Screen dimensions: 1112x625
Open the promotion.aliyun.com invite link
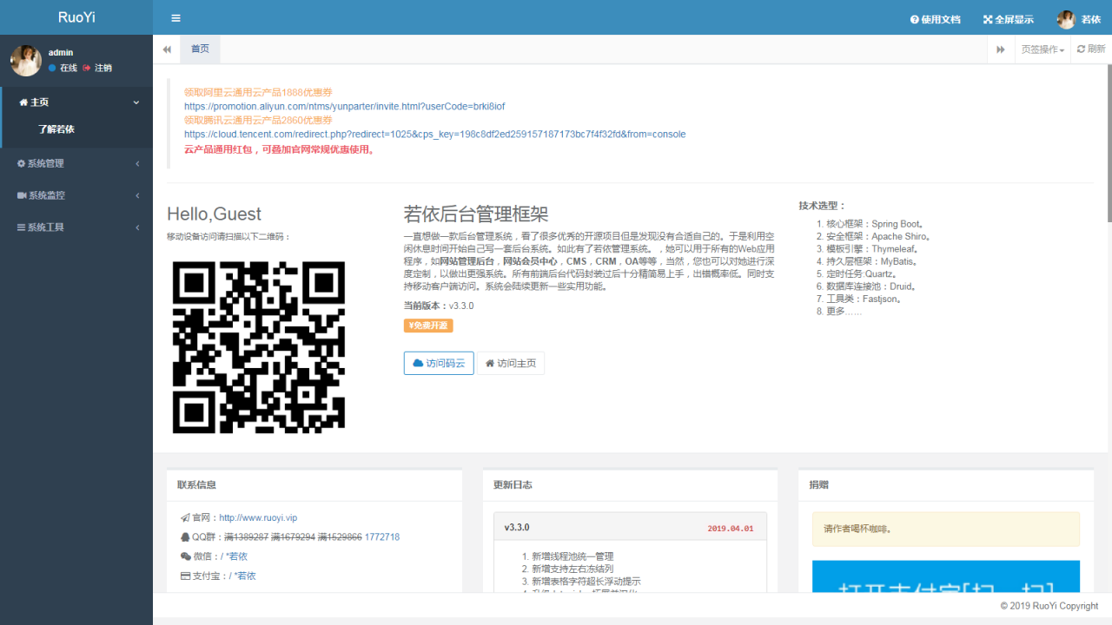tap(345, 106)
